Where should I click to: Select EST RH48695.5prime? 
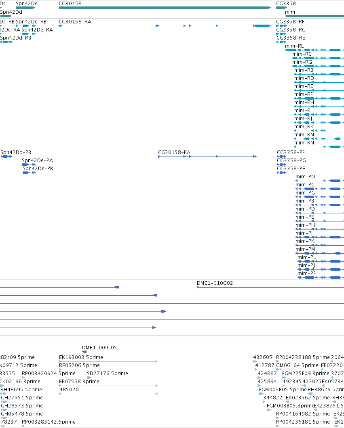(x=21, y=390)
